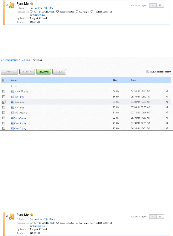Go to the SyncMe breadcrumb
Viewport: 173px width, 236px height.
pos(26,60)
